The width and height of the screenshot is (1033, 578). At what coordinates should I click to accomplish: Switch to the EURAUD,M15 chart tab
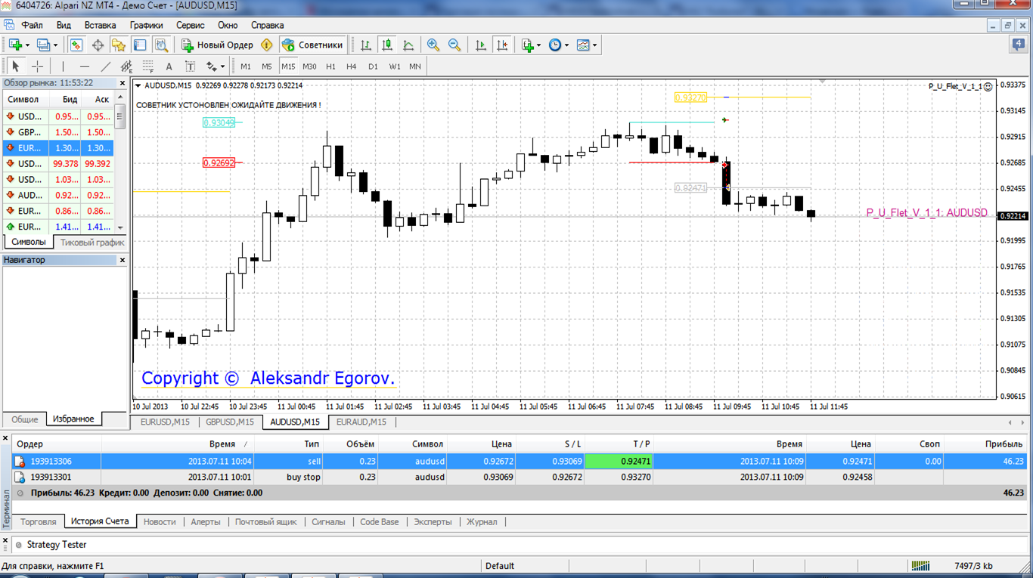(361, 422)
